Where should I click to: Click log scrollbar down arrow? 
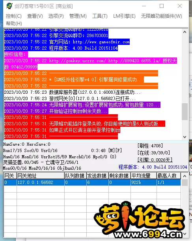tap(185, 137)
